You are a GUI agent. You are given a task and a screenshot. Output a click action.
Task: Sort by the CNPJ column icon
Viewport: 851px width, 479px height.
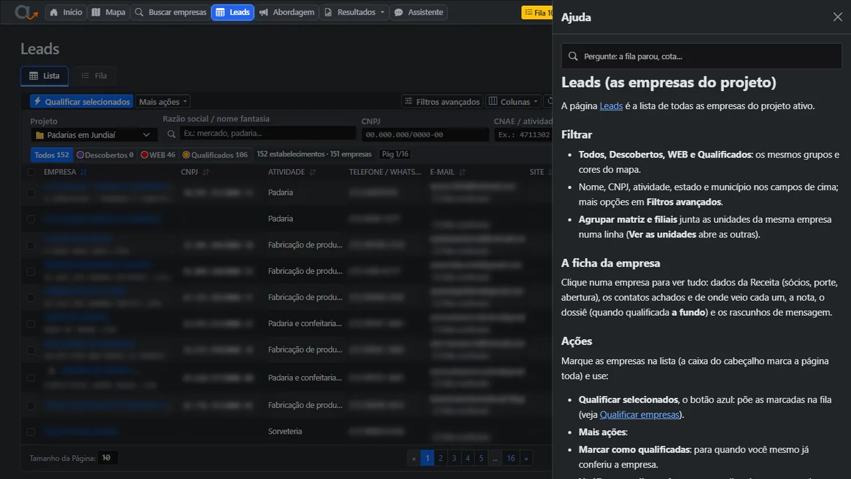click(206, 172)
